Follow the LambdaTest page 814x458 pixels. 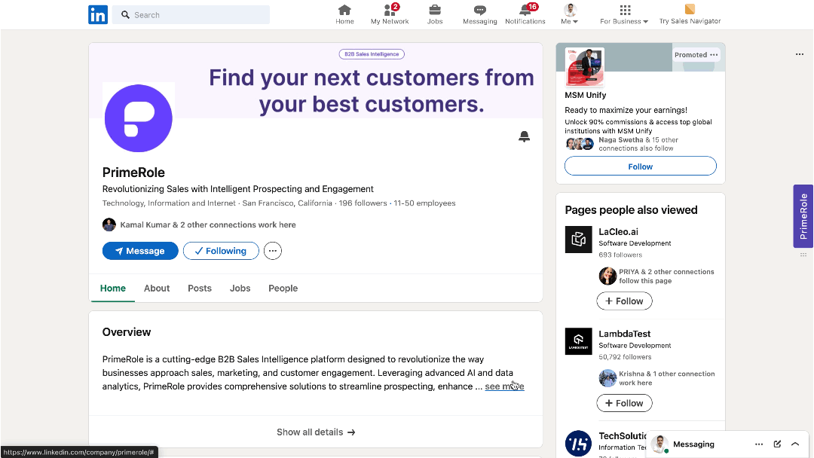coord(624,404)
